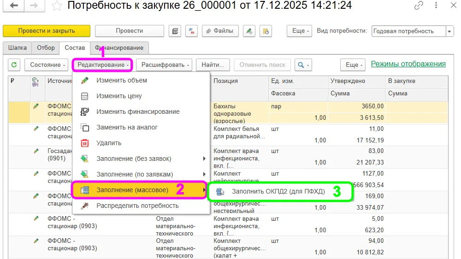Open the Расшифровать dropdown
The height and width of the screenshot is (259, 461).
click(165, 65)
